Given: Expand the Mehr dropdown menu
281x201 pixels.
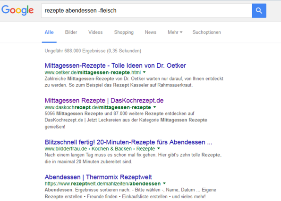Looking at the screenshot, I should [175, 32].
